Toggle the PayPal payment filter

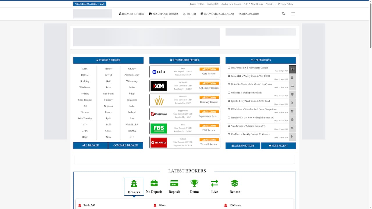pyautogui.click(x=108, y=75)
